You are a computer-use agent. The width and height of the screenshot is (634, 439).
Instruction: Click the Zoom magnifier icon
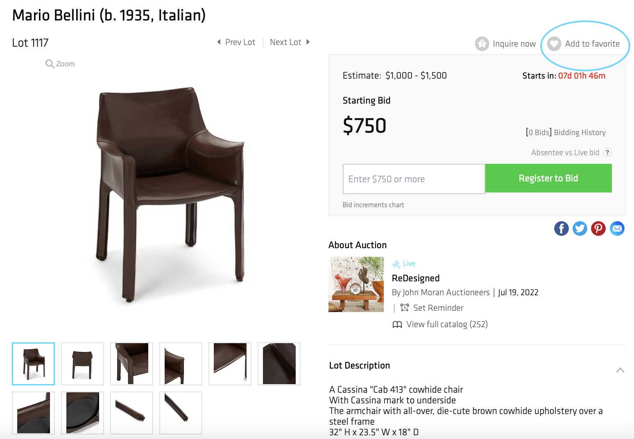(50, 64)
